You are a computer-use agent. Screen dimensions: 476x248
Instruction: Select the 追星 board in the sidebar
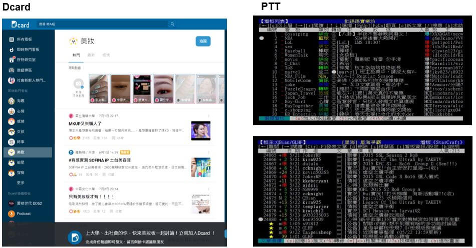(17, 162)
